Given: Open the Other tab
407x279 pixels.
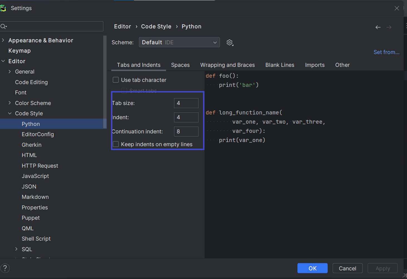Looking at the screenshot, I should [342, 65].
